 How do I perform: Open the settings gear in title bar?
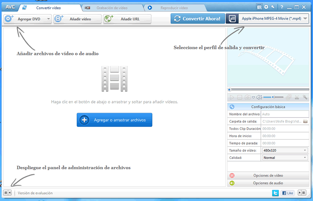coord(266,7)
